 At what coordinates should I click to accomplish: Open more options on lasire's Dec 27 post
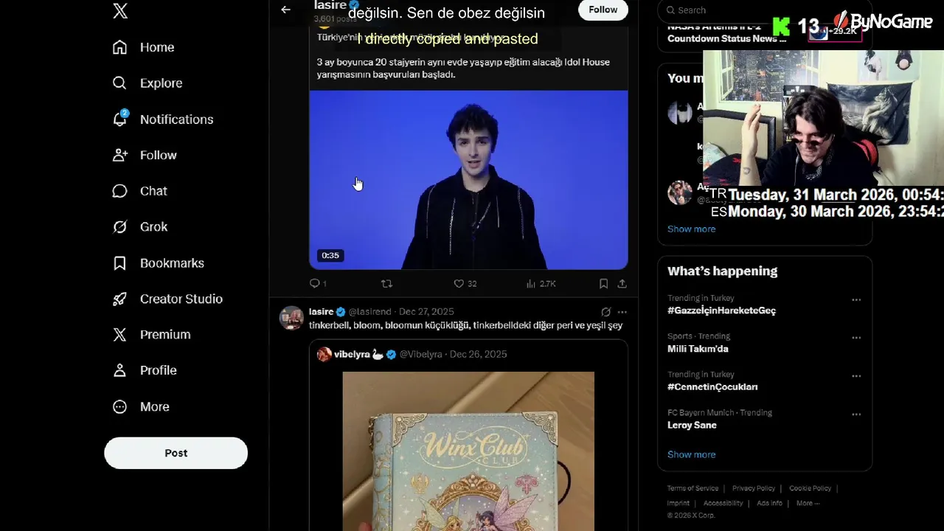coord(622,312)
